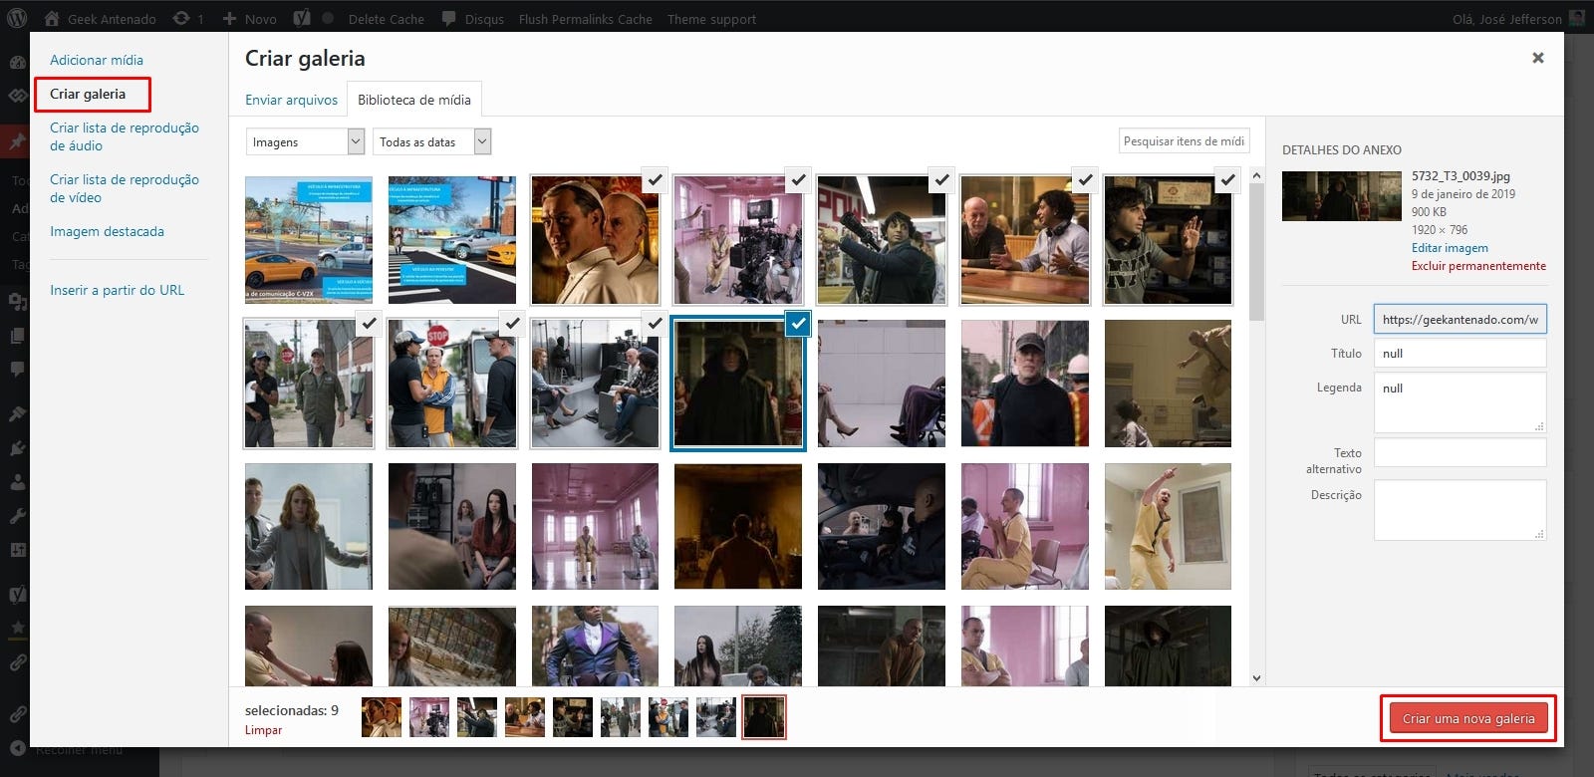
Task: Open the Yoast SEO icon in admin bar
Action: [x=301, y=18]
